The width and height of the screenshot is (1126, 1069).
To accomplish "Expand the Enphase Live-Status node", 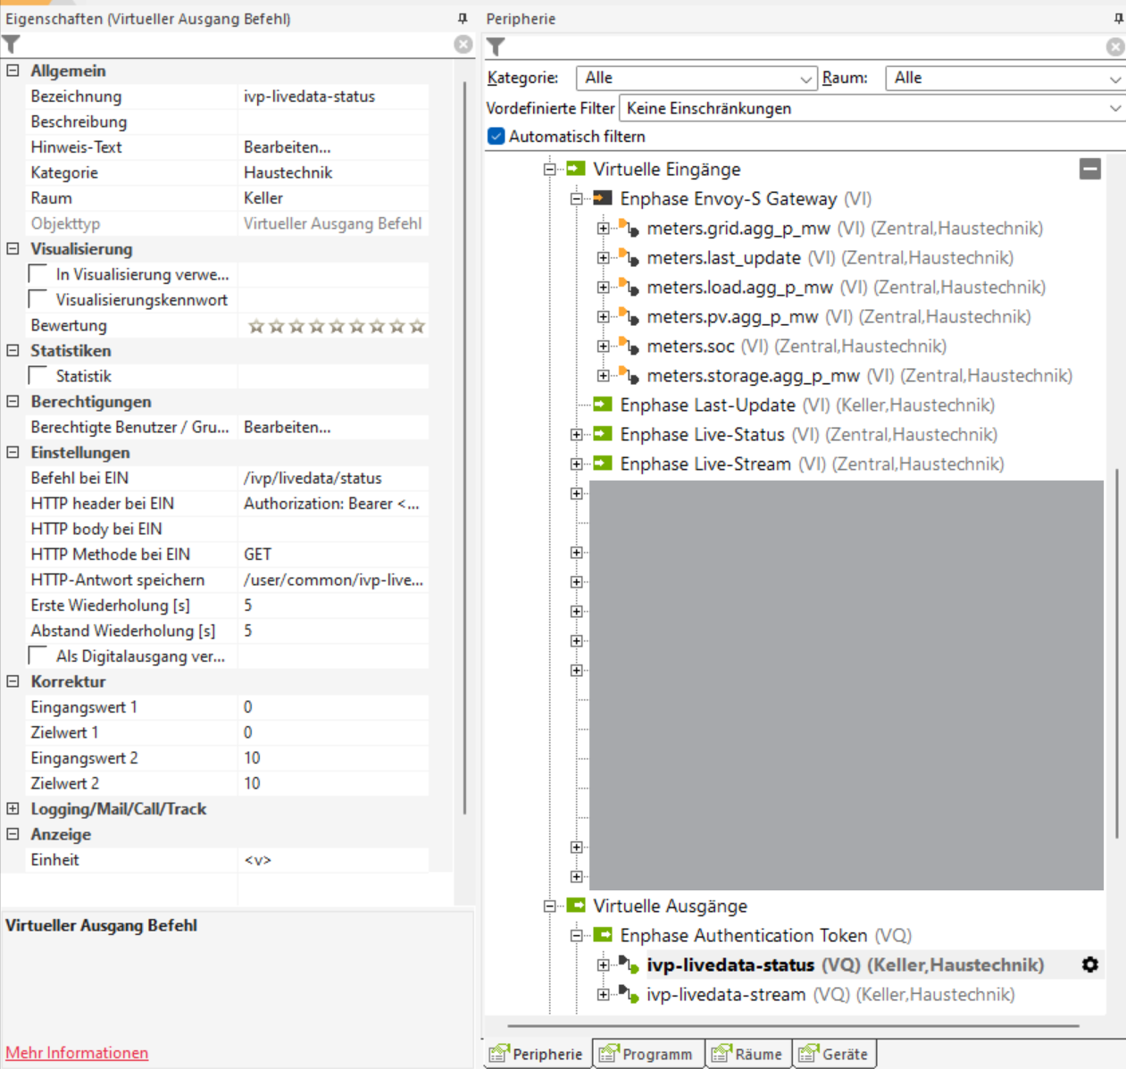I will coord(577,435).
